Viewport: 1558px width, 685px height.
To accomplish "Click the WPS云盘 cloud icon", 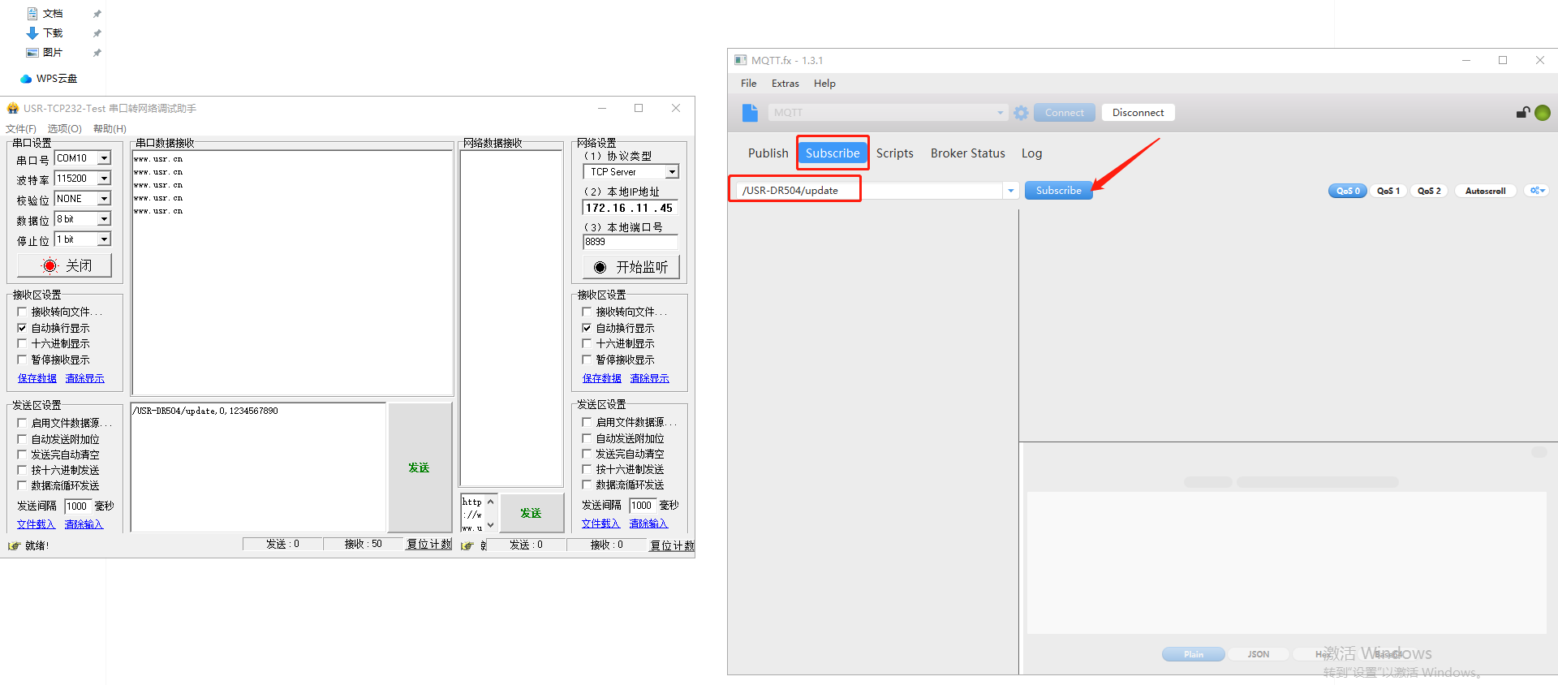I will pos(26,79).
